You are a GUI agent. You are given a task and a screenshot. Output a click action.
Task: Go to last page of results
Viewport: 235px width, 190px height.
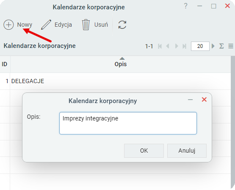tap(184, 46)
